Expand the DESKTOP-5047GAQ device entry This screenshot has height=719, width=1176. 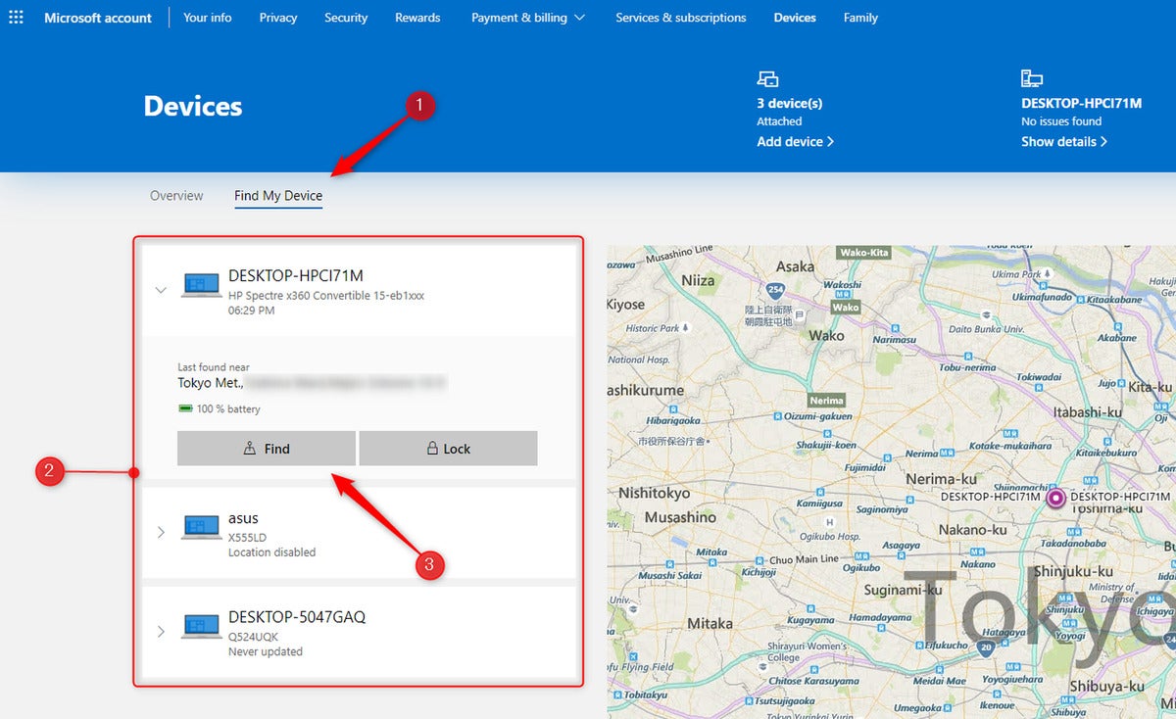pos(162,631)
